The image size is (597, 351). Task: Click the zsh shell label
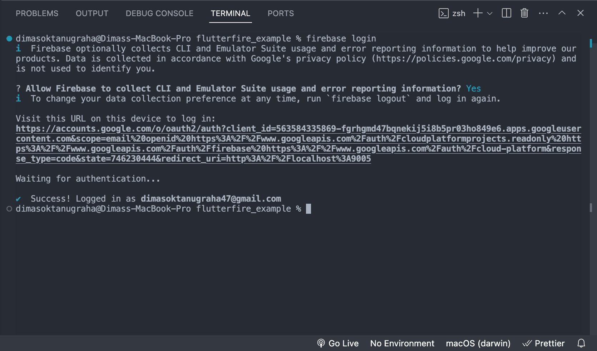pos(459,14)
